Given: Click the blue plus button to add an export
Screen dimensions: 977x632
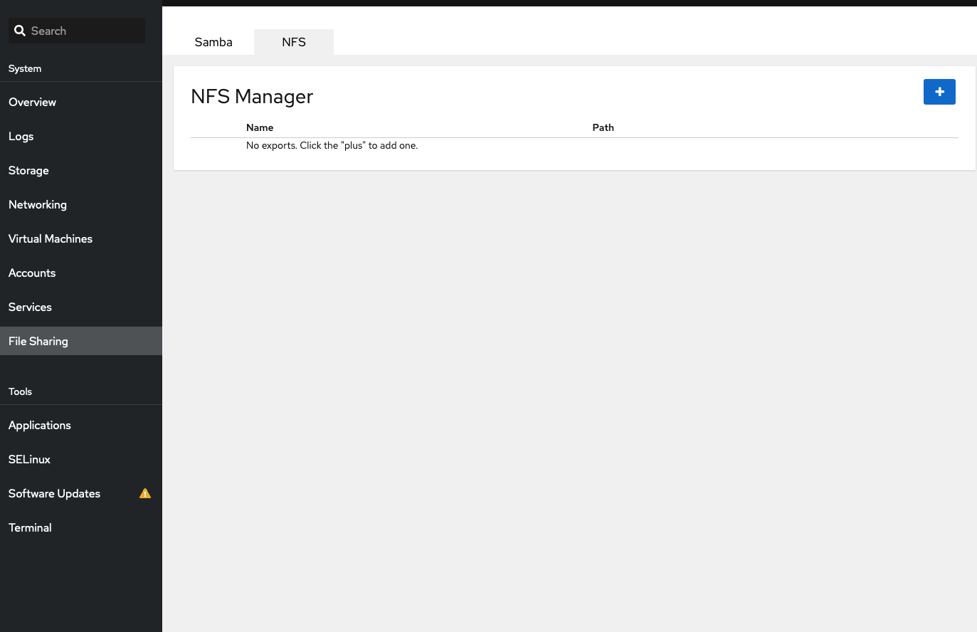Looking at the screenshot, I should 939,92.
